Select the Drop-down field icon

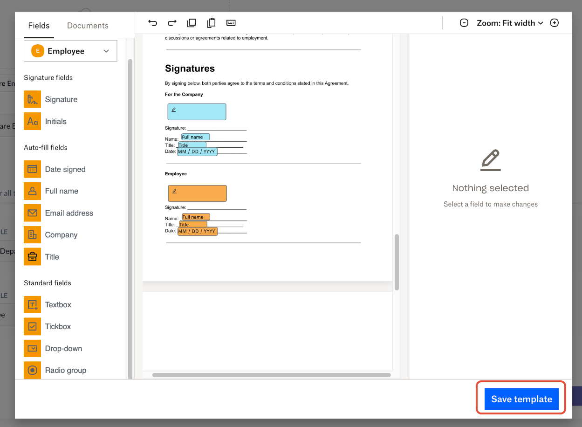pos(33,349)
